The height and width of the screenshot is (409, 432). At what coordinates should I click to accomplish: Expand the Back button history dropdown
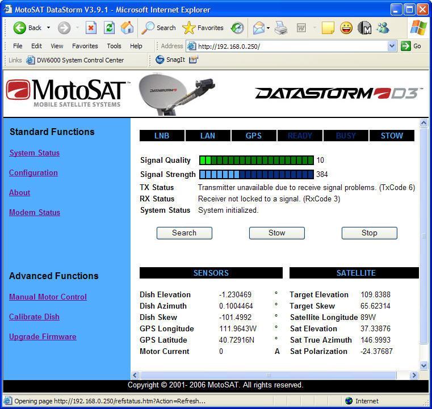pos(48,28)
